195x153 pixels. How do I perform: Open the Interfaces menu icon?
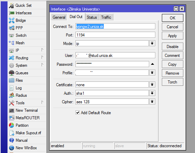coord(12,13)
